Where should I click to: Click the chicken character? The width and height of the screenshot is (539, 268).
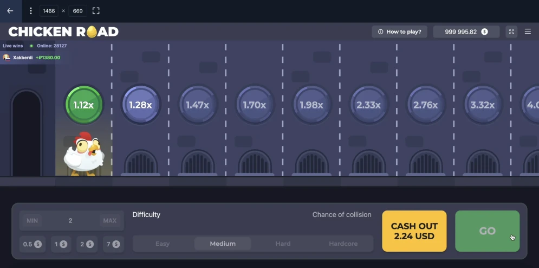click(84, 154)
